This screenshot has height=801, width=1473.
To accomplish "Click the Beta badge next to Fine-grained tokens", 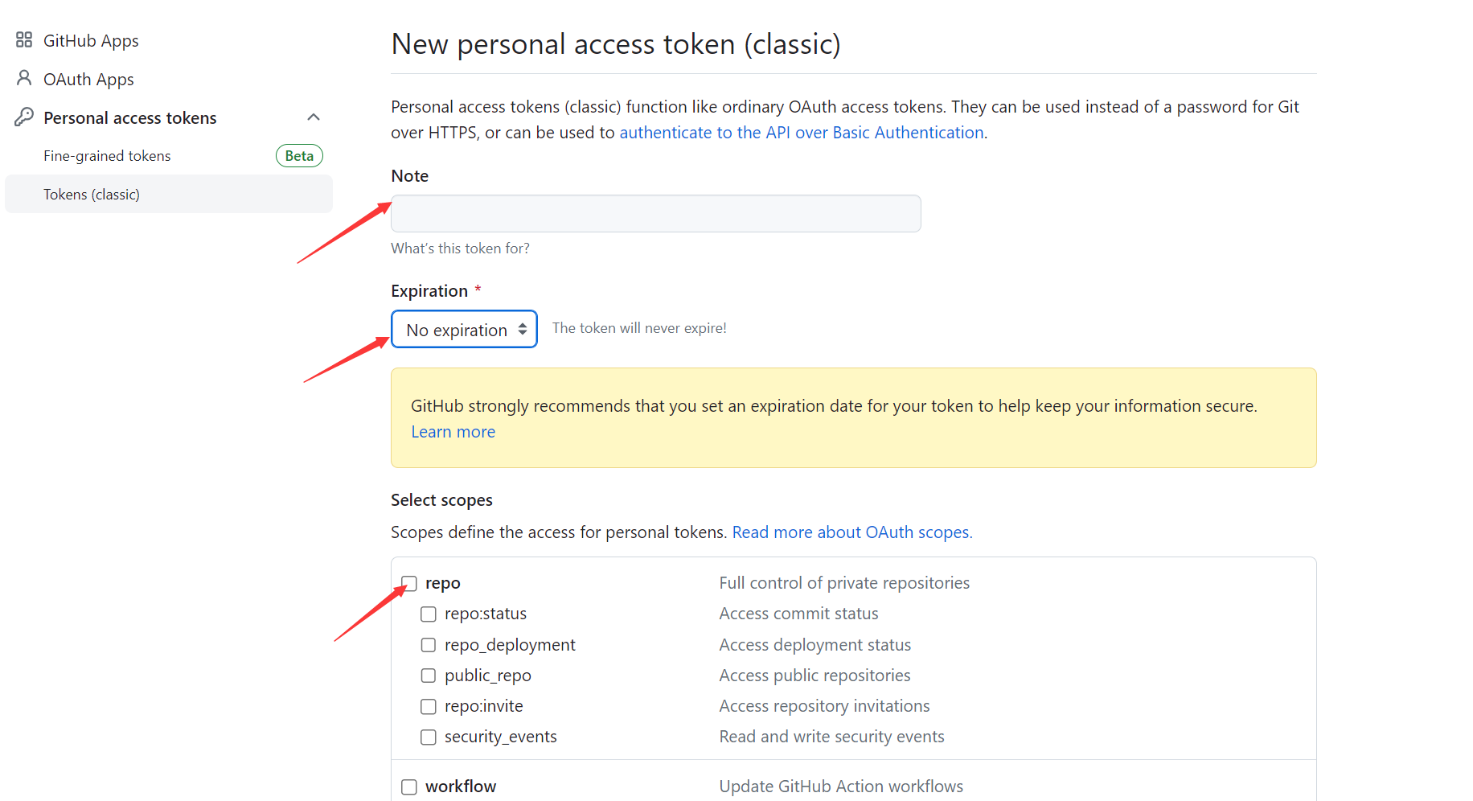I will point(299,156).
